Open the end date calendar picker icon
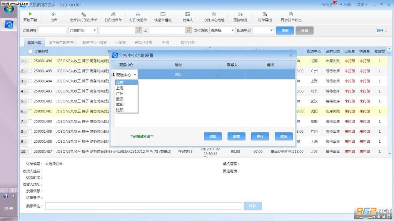The image size is (394, 221). [x=189, y=30]
